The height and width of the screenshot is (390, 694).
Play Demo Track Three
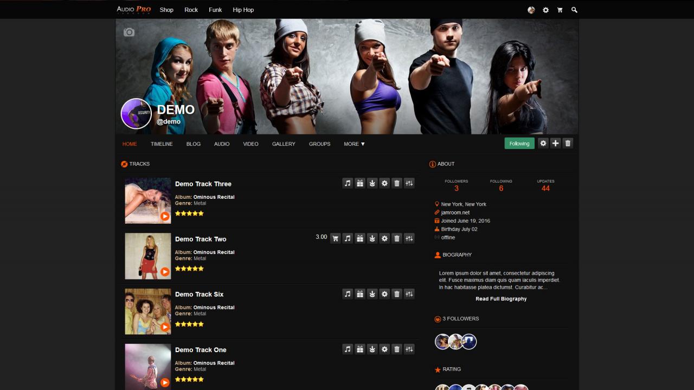coord(165,216)
